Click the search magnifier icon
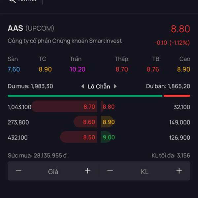Image resolution: width=198 pixels, height=198 pixels. point(12,1)
